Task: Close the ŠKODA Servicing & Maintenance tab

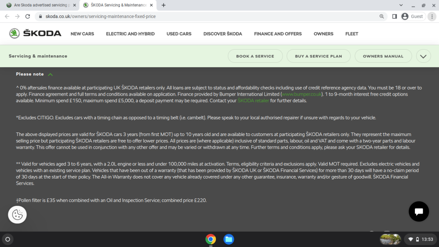Action: pos(151,5)
